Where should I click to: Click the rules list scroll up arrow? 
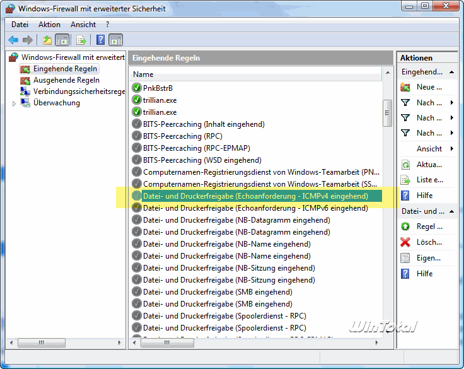pyautogui.click(x=387, y=73)
